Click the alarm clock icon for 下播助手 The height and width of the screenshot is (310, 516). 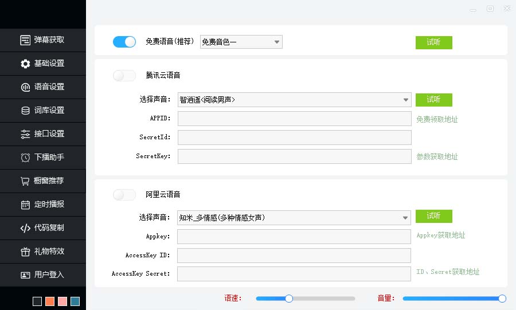(x=25, y=158)
